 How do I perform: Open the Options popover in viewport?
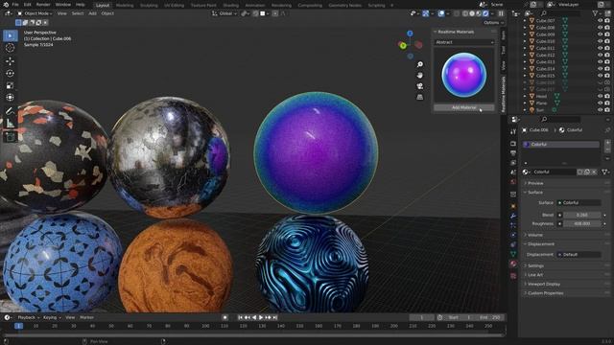(493, 23)
